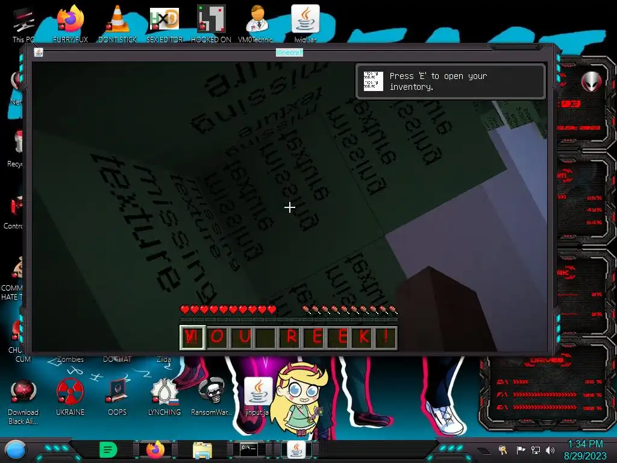Image resolution: width=617 pixels, height=463 pixels.
Task: Click the 54% reading in side gadget
Action: 594,222
